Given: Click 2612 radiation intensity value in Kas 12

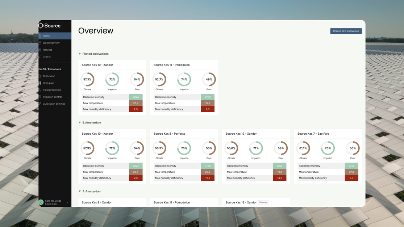Looking at the screenshot, I should (x=280, y=166).
